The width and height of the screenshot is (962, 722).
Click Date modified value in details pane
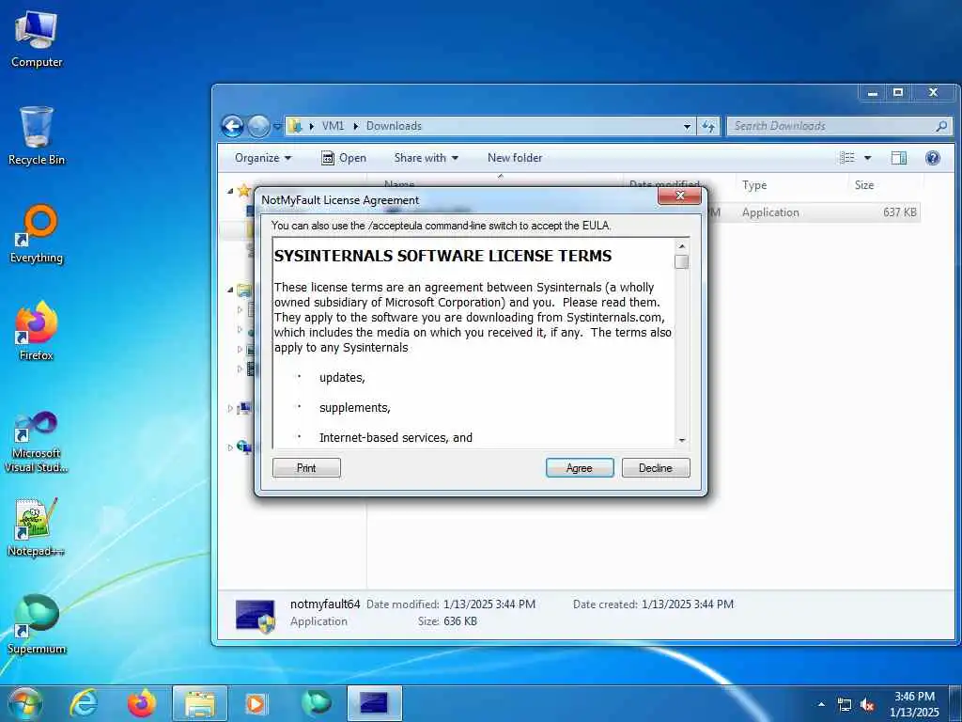(x=489, y=604)
